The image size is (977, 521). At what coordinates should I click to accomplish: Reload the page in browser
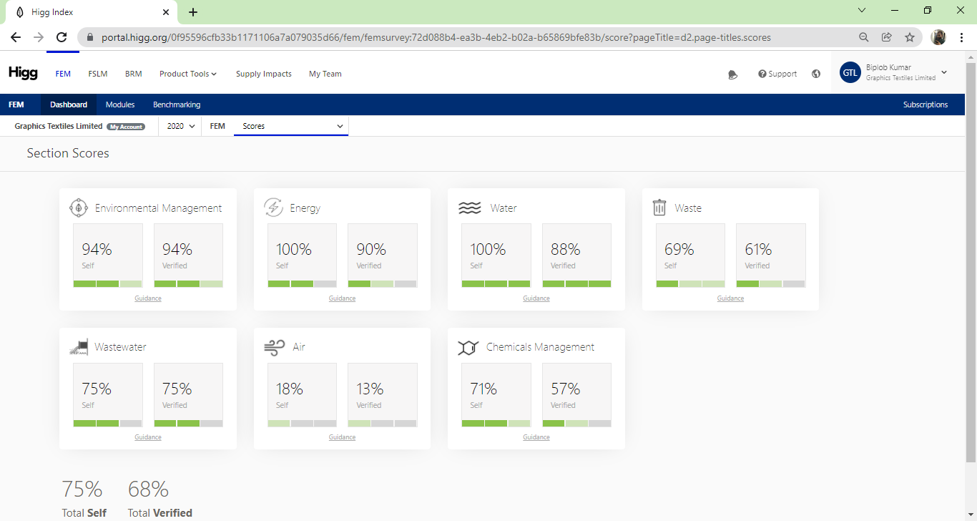pyautogui.click(x=62, y=37)
